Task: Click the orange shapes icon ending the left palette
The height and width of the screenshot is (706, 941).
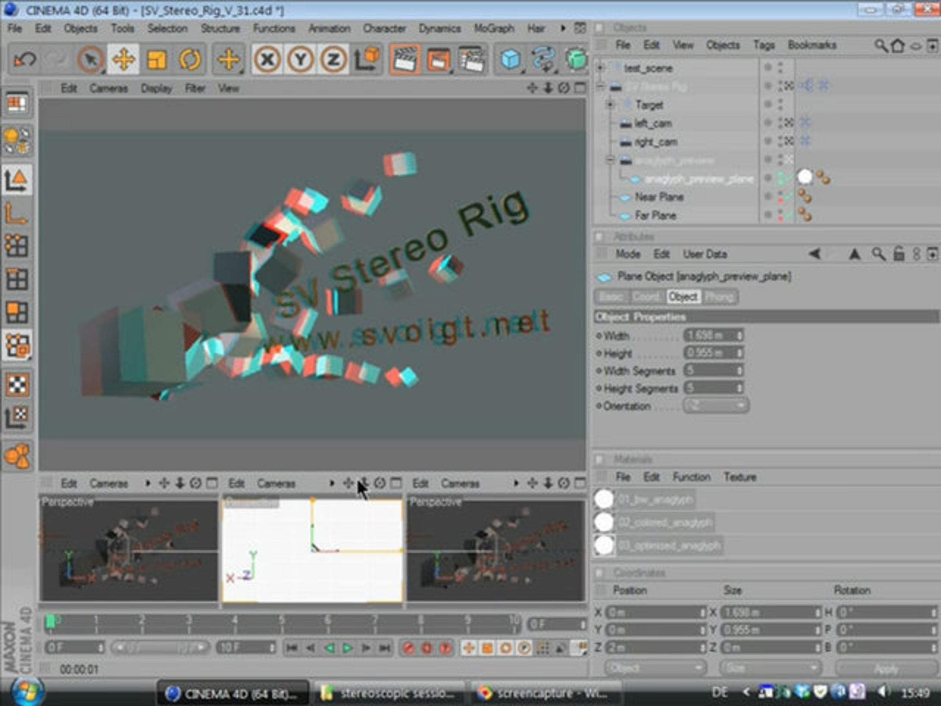Action: 17,456
